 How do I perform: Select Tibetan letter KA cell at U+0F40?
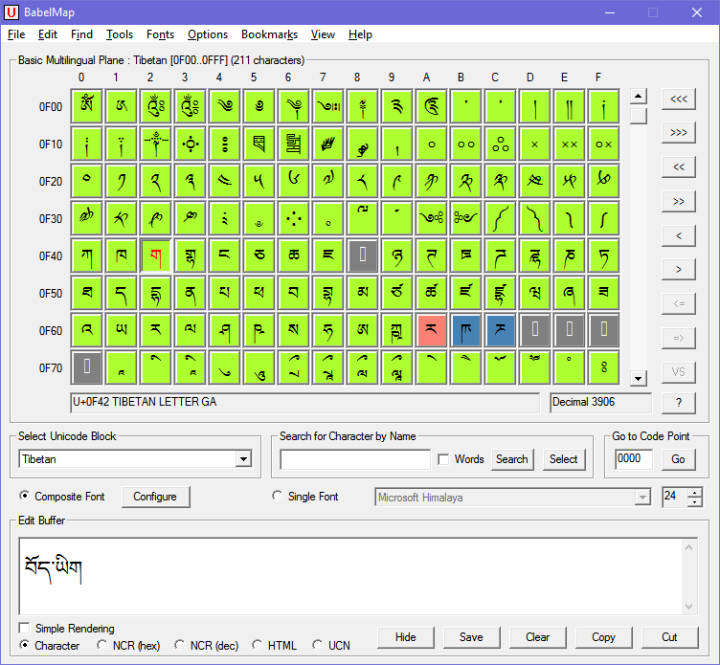click(x=87, y=256)
